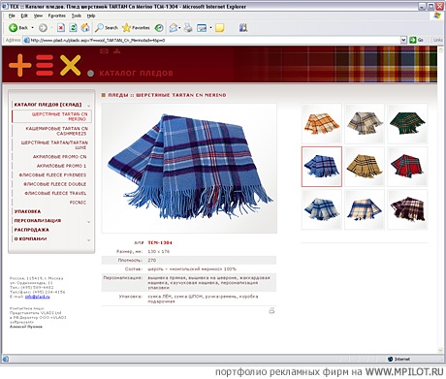Select Кашемировые Tartan CN Cashmere category
This screenshot has height=379, width=446.
(x=57, y=131)
